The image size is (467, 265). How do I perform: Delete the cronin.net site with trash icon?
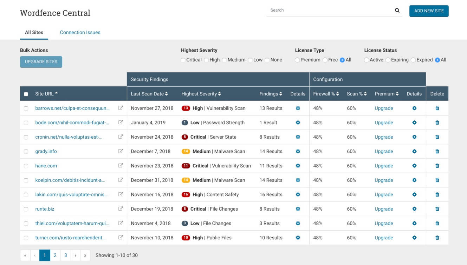click(x=437, y=137)
